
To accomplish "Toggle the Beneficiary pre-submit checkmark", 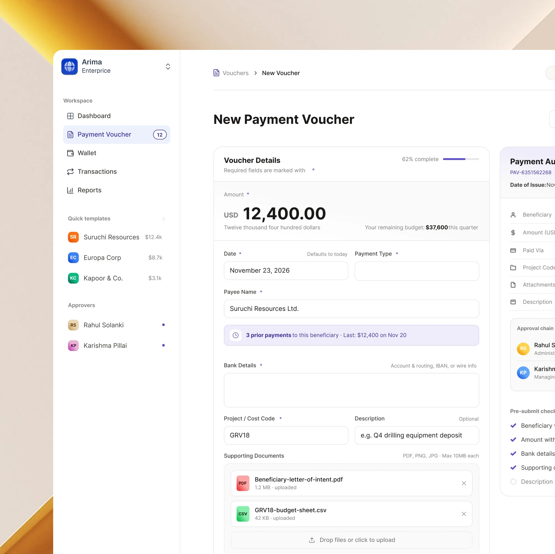I will click(x=513, y=426).
